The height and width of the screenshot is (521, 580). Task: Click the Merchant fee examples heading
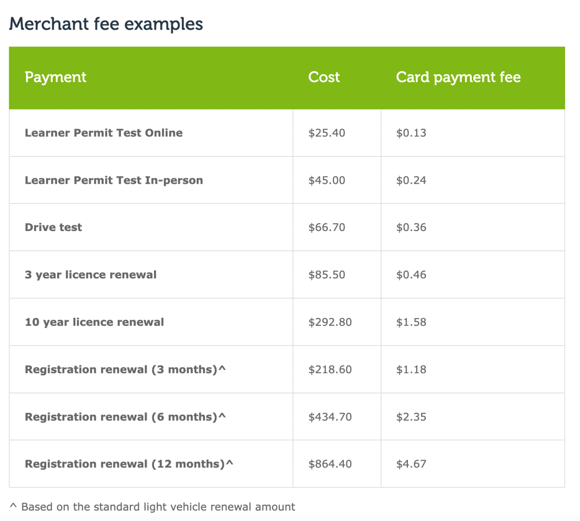(106, 24)
